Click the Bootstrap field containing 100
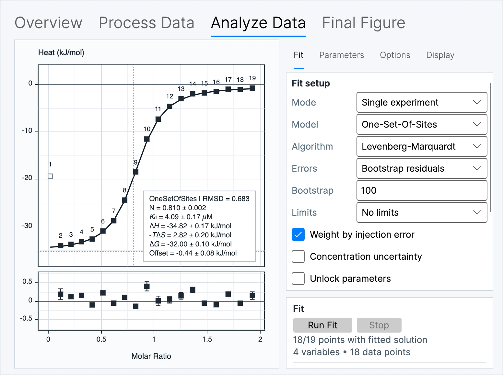Image resolution: width=503 pixels, height=375 pixels. tap(422, 190)
